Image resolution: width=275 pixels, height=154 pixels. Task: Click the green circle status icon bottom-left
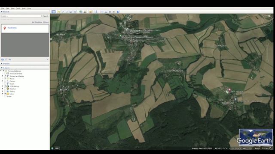(x=52, y=148)
